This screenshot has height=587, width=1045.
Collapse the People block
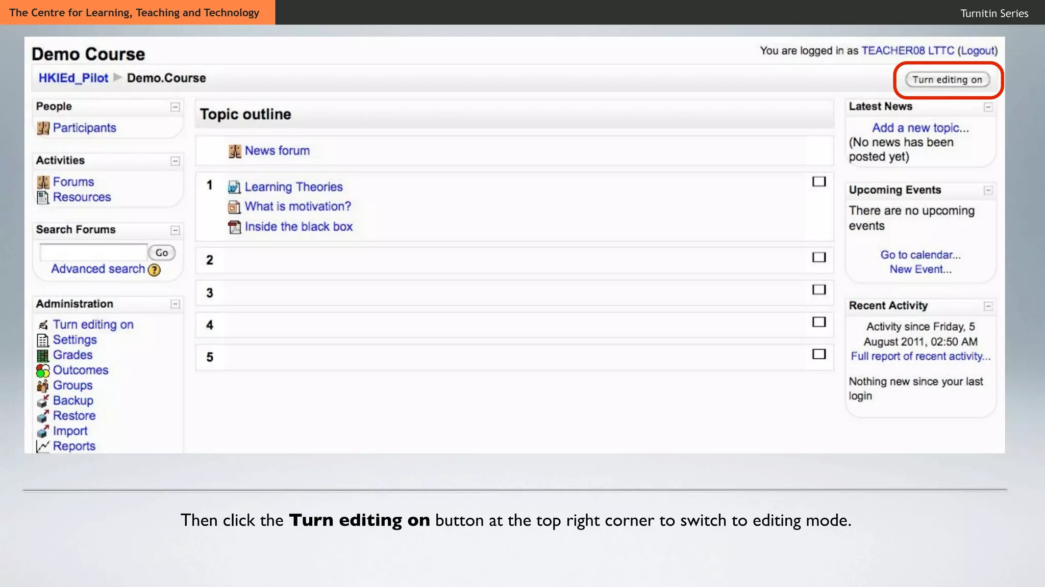[x=175, y=107]
